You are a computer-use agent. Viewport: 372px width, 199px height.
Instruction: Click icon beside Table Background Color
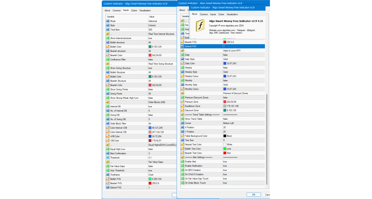click(182, 136)
